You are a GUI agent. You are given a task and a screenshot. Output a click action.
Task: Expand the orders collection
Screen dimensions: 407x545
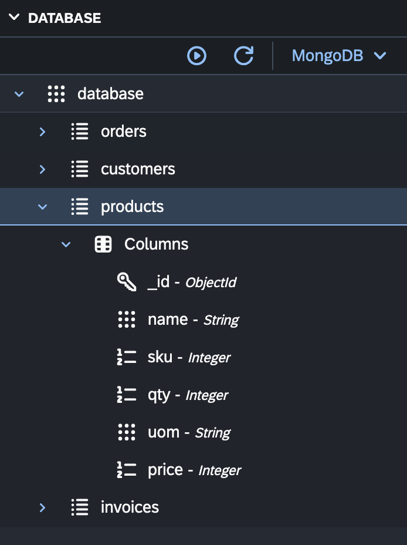[42, 132]
